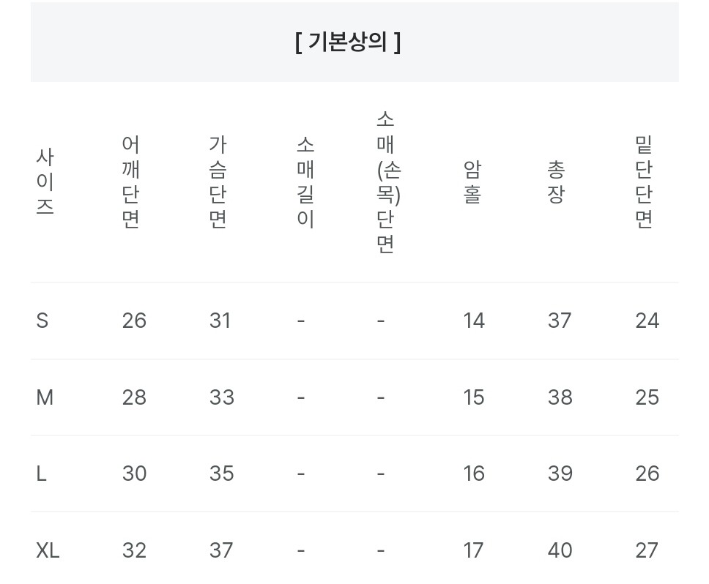Viewport: 709px width, 584px height.
Task: Select size M 어깨단면 value 28
Action: point(134,397)
